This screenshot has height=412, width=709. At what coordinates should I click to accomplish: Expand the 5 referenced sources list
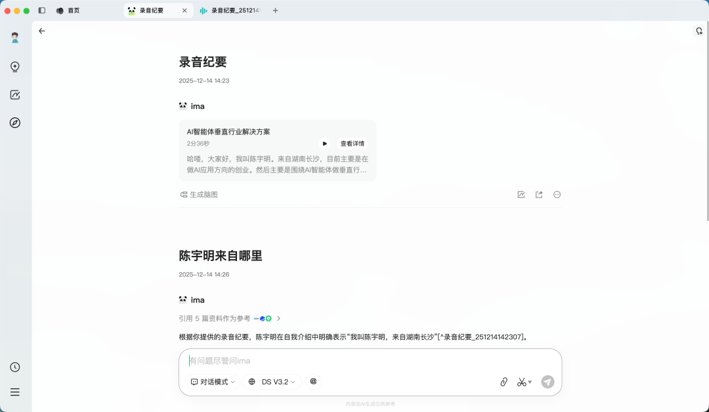[x=278, y=318]
